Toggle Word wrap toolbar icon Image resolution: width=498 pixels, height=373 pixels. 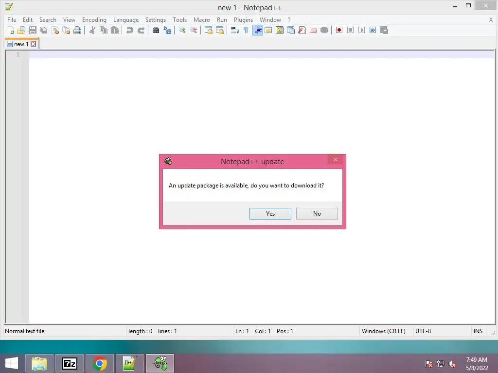pos(235,30)
